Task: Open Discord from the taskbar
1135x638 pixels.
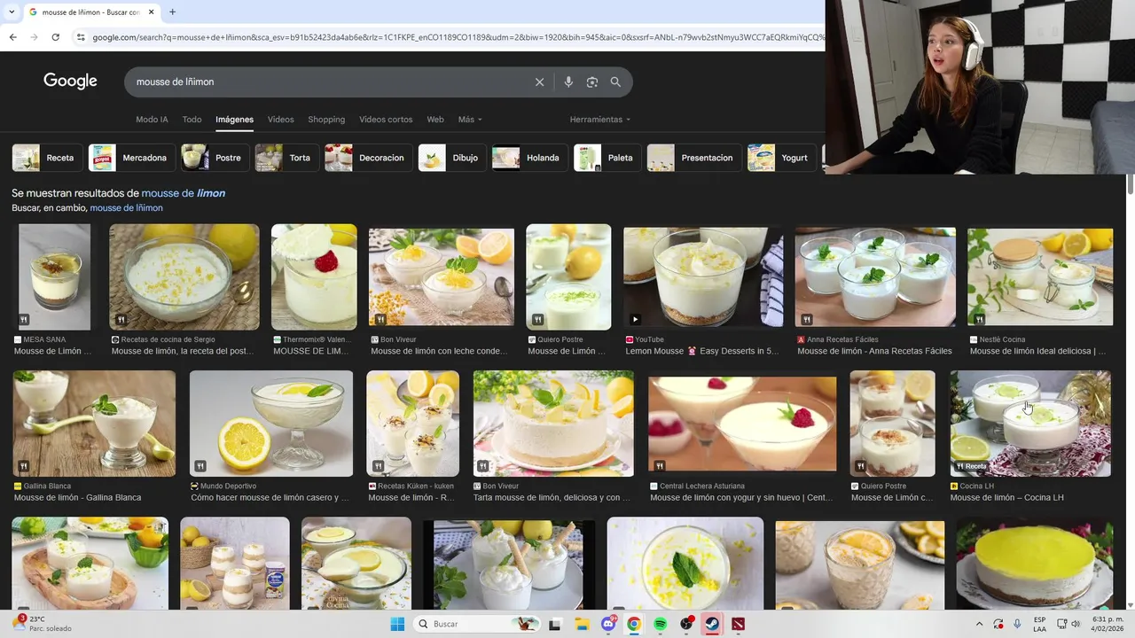Action: coord(608,624)
